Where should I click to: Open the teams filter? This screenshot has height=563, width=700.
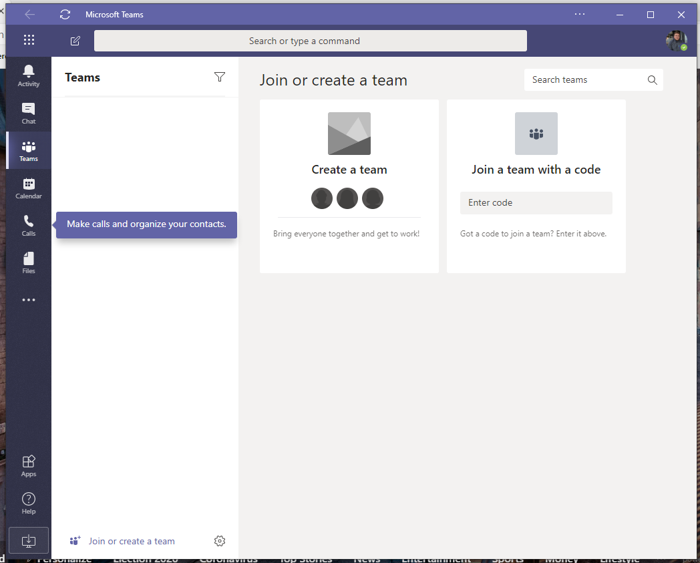[x=219, y=77]
